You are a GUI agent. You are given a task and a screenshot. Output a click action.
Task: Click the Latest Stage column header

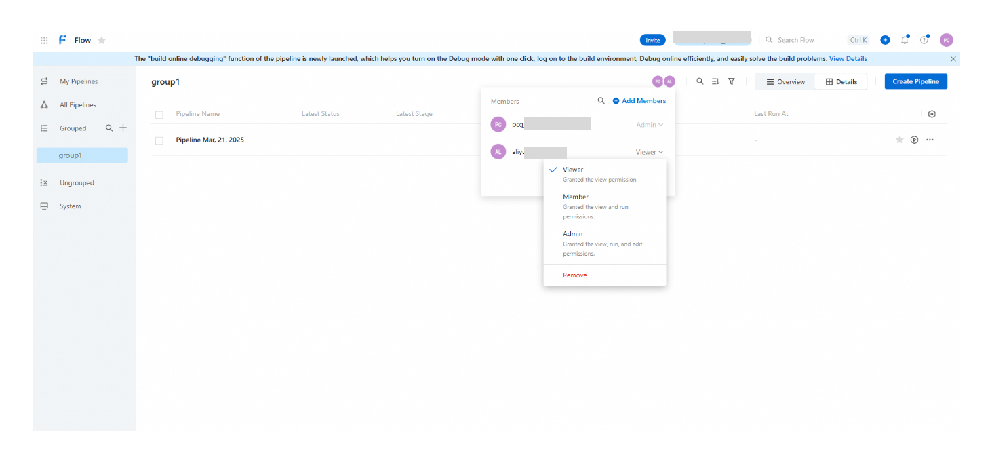[x=414, y=114]
